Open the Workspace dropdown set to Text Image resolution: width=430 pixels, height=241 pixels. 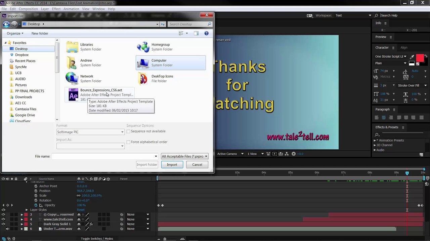pos(353,15)
